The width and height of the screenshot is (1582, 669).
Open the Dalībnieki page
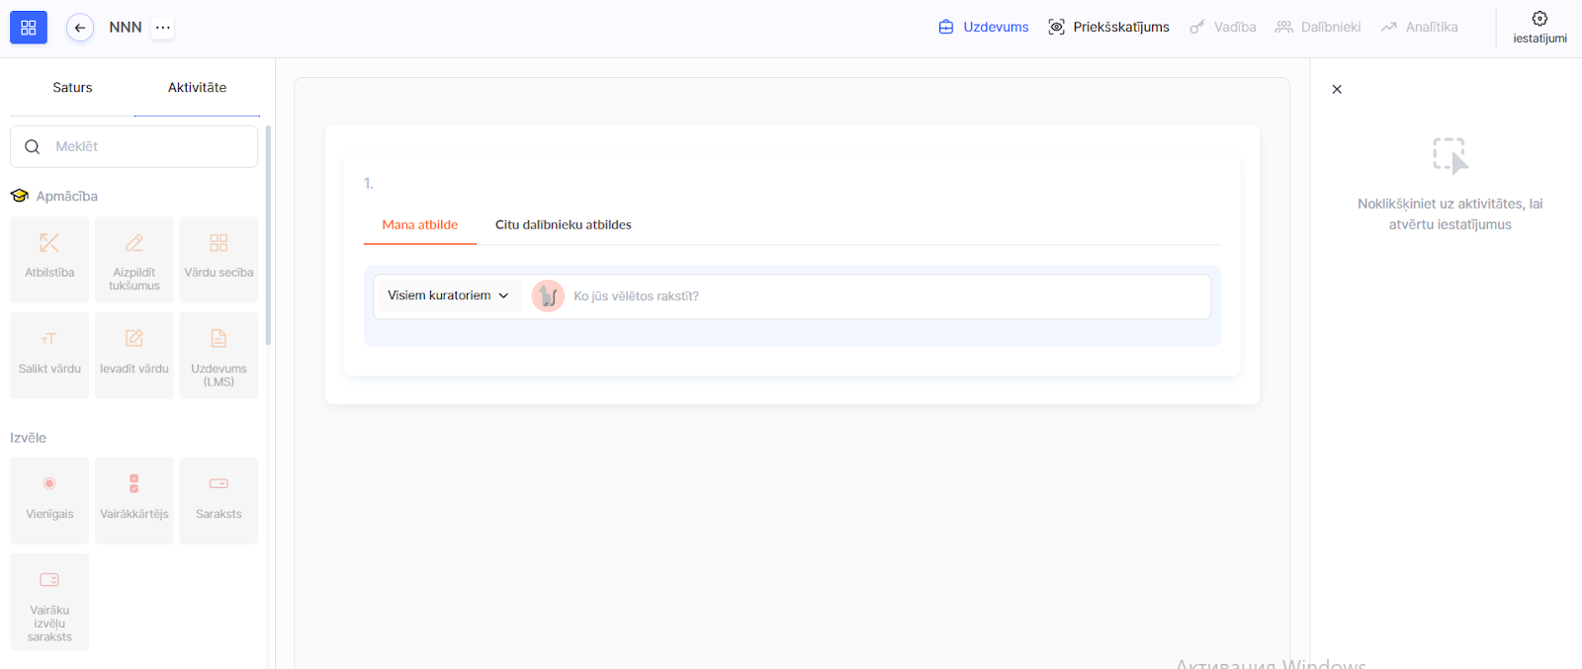coord(1318,28)
